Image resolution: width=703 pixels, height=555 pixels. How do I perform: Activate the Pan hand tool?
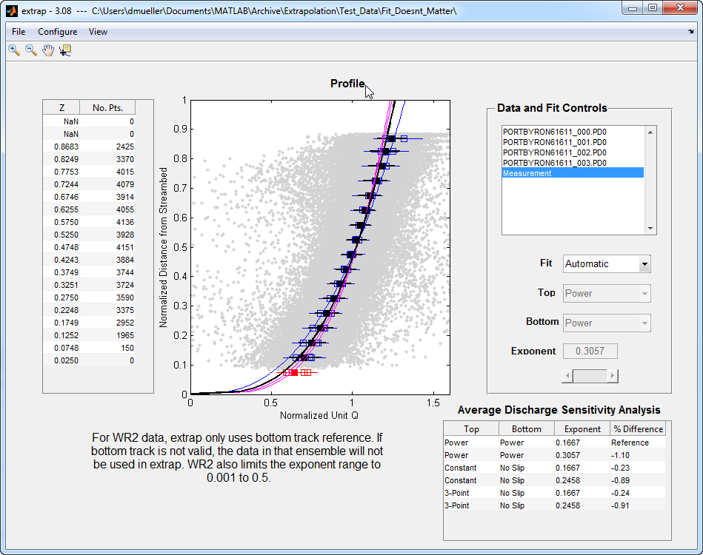pyautogui.click(x=48, y=50)
